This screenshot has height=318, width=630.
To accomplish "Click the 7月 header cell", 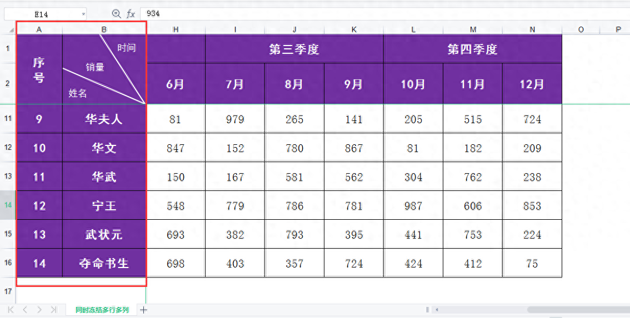I will 235,83.
